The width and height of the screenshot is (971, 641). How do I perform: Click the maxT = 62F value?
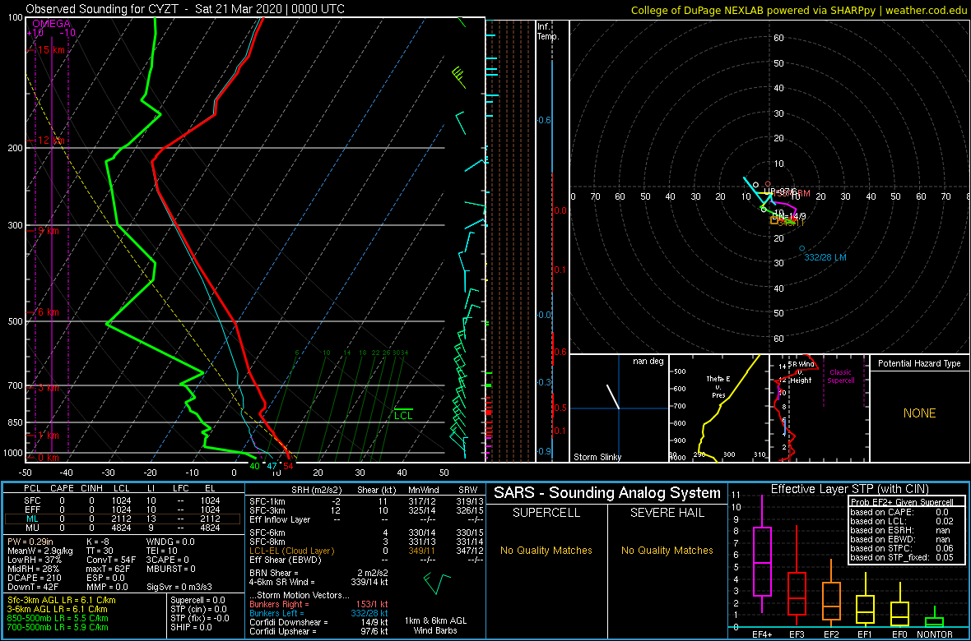point(111,568)
